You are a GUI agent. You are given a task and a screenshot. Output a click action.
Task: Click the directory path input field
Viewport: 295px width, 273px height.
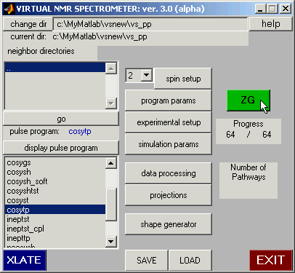(x=150, y=24)
